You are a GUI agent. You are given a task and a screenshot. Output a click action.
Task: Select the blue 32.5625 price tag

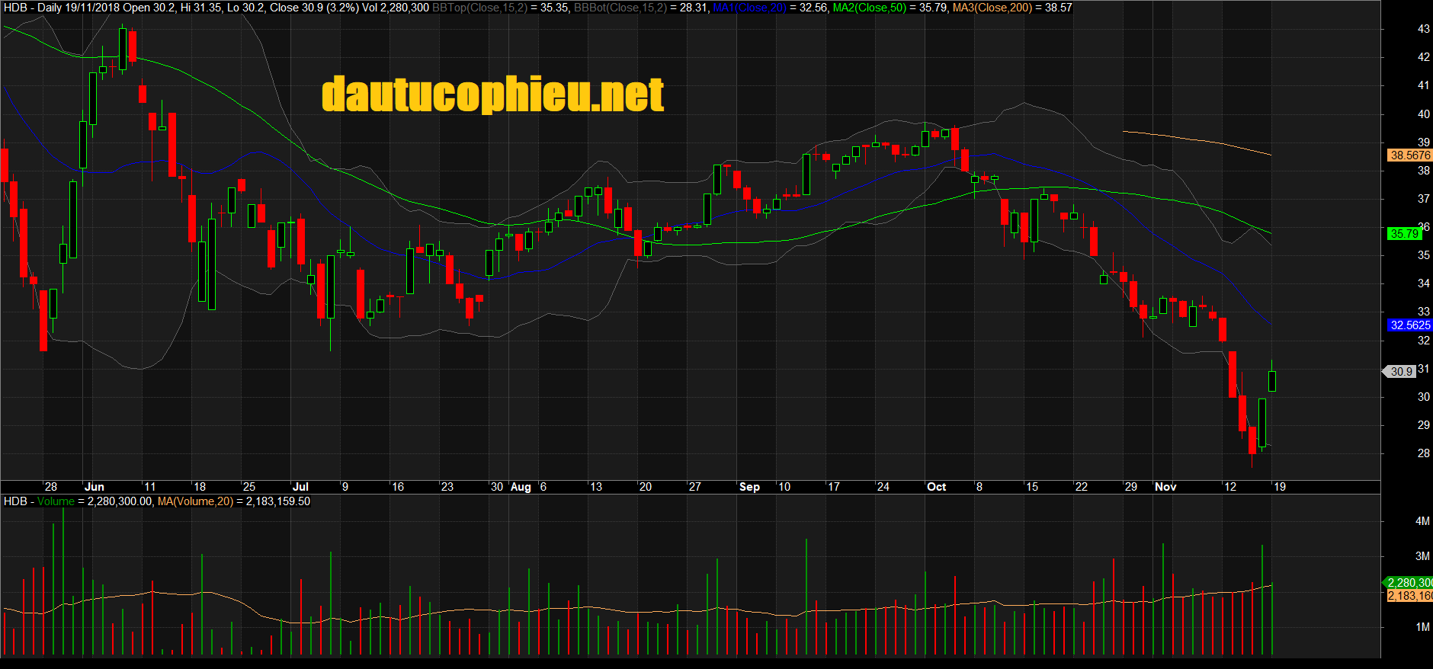point(1410,325)
